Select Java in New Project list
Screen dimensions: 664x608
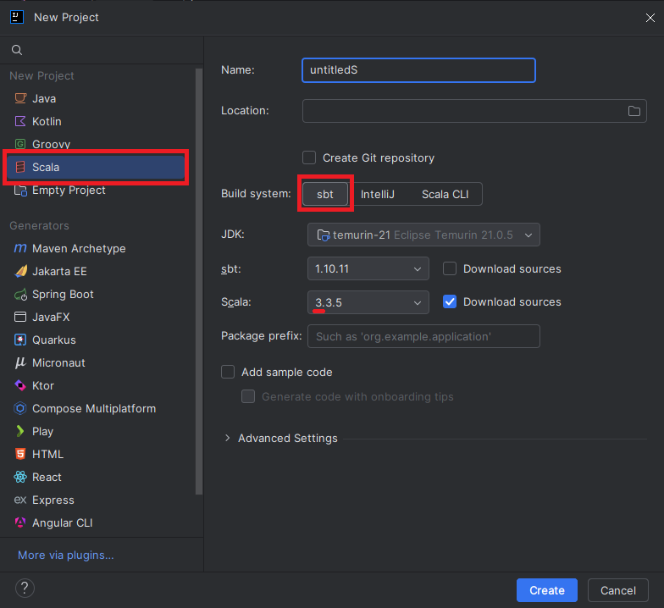coord(95,98)
